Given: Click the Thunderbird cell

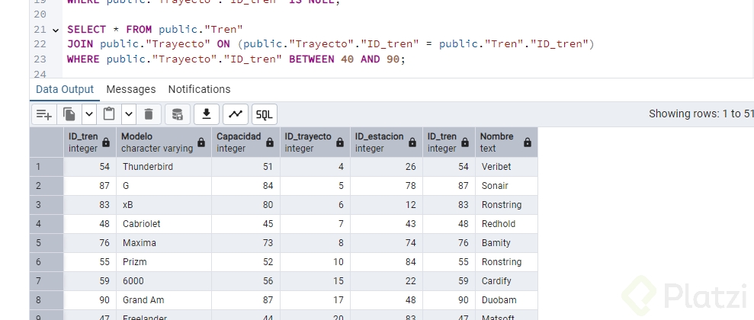Looking at the screenshot, I should coord(163,166).
